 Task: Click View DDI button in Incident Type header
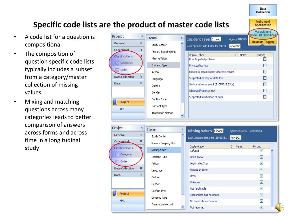(x=235, y=46)
